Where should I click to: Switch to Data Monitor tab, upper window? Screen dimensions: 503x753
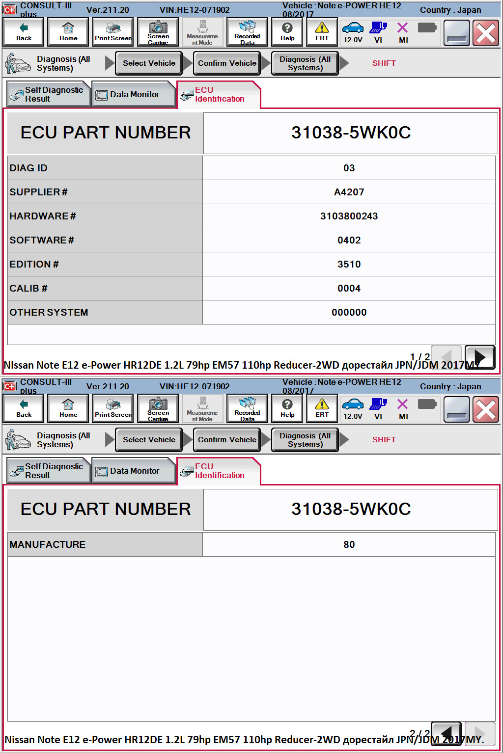click(x=134, y=94)
